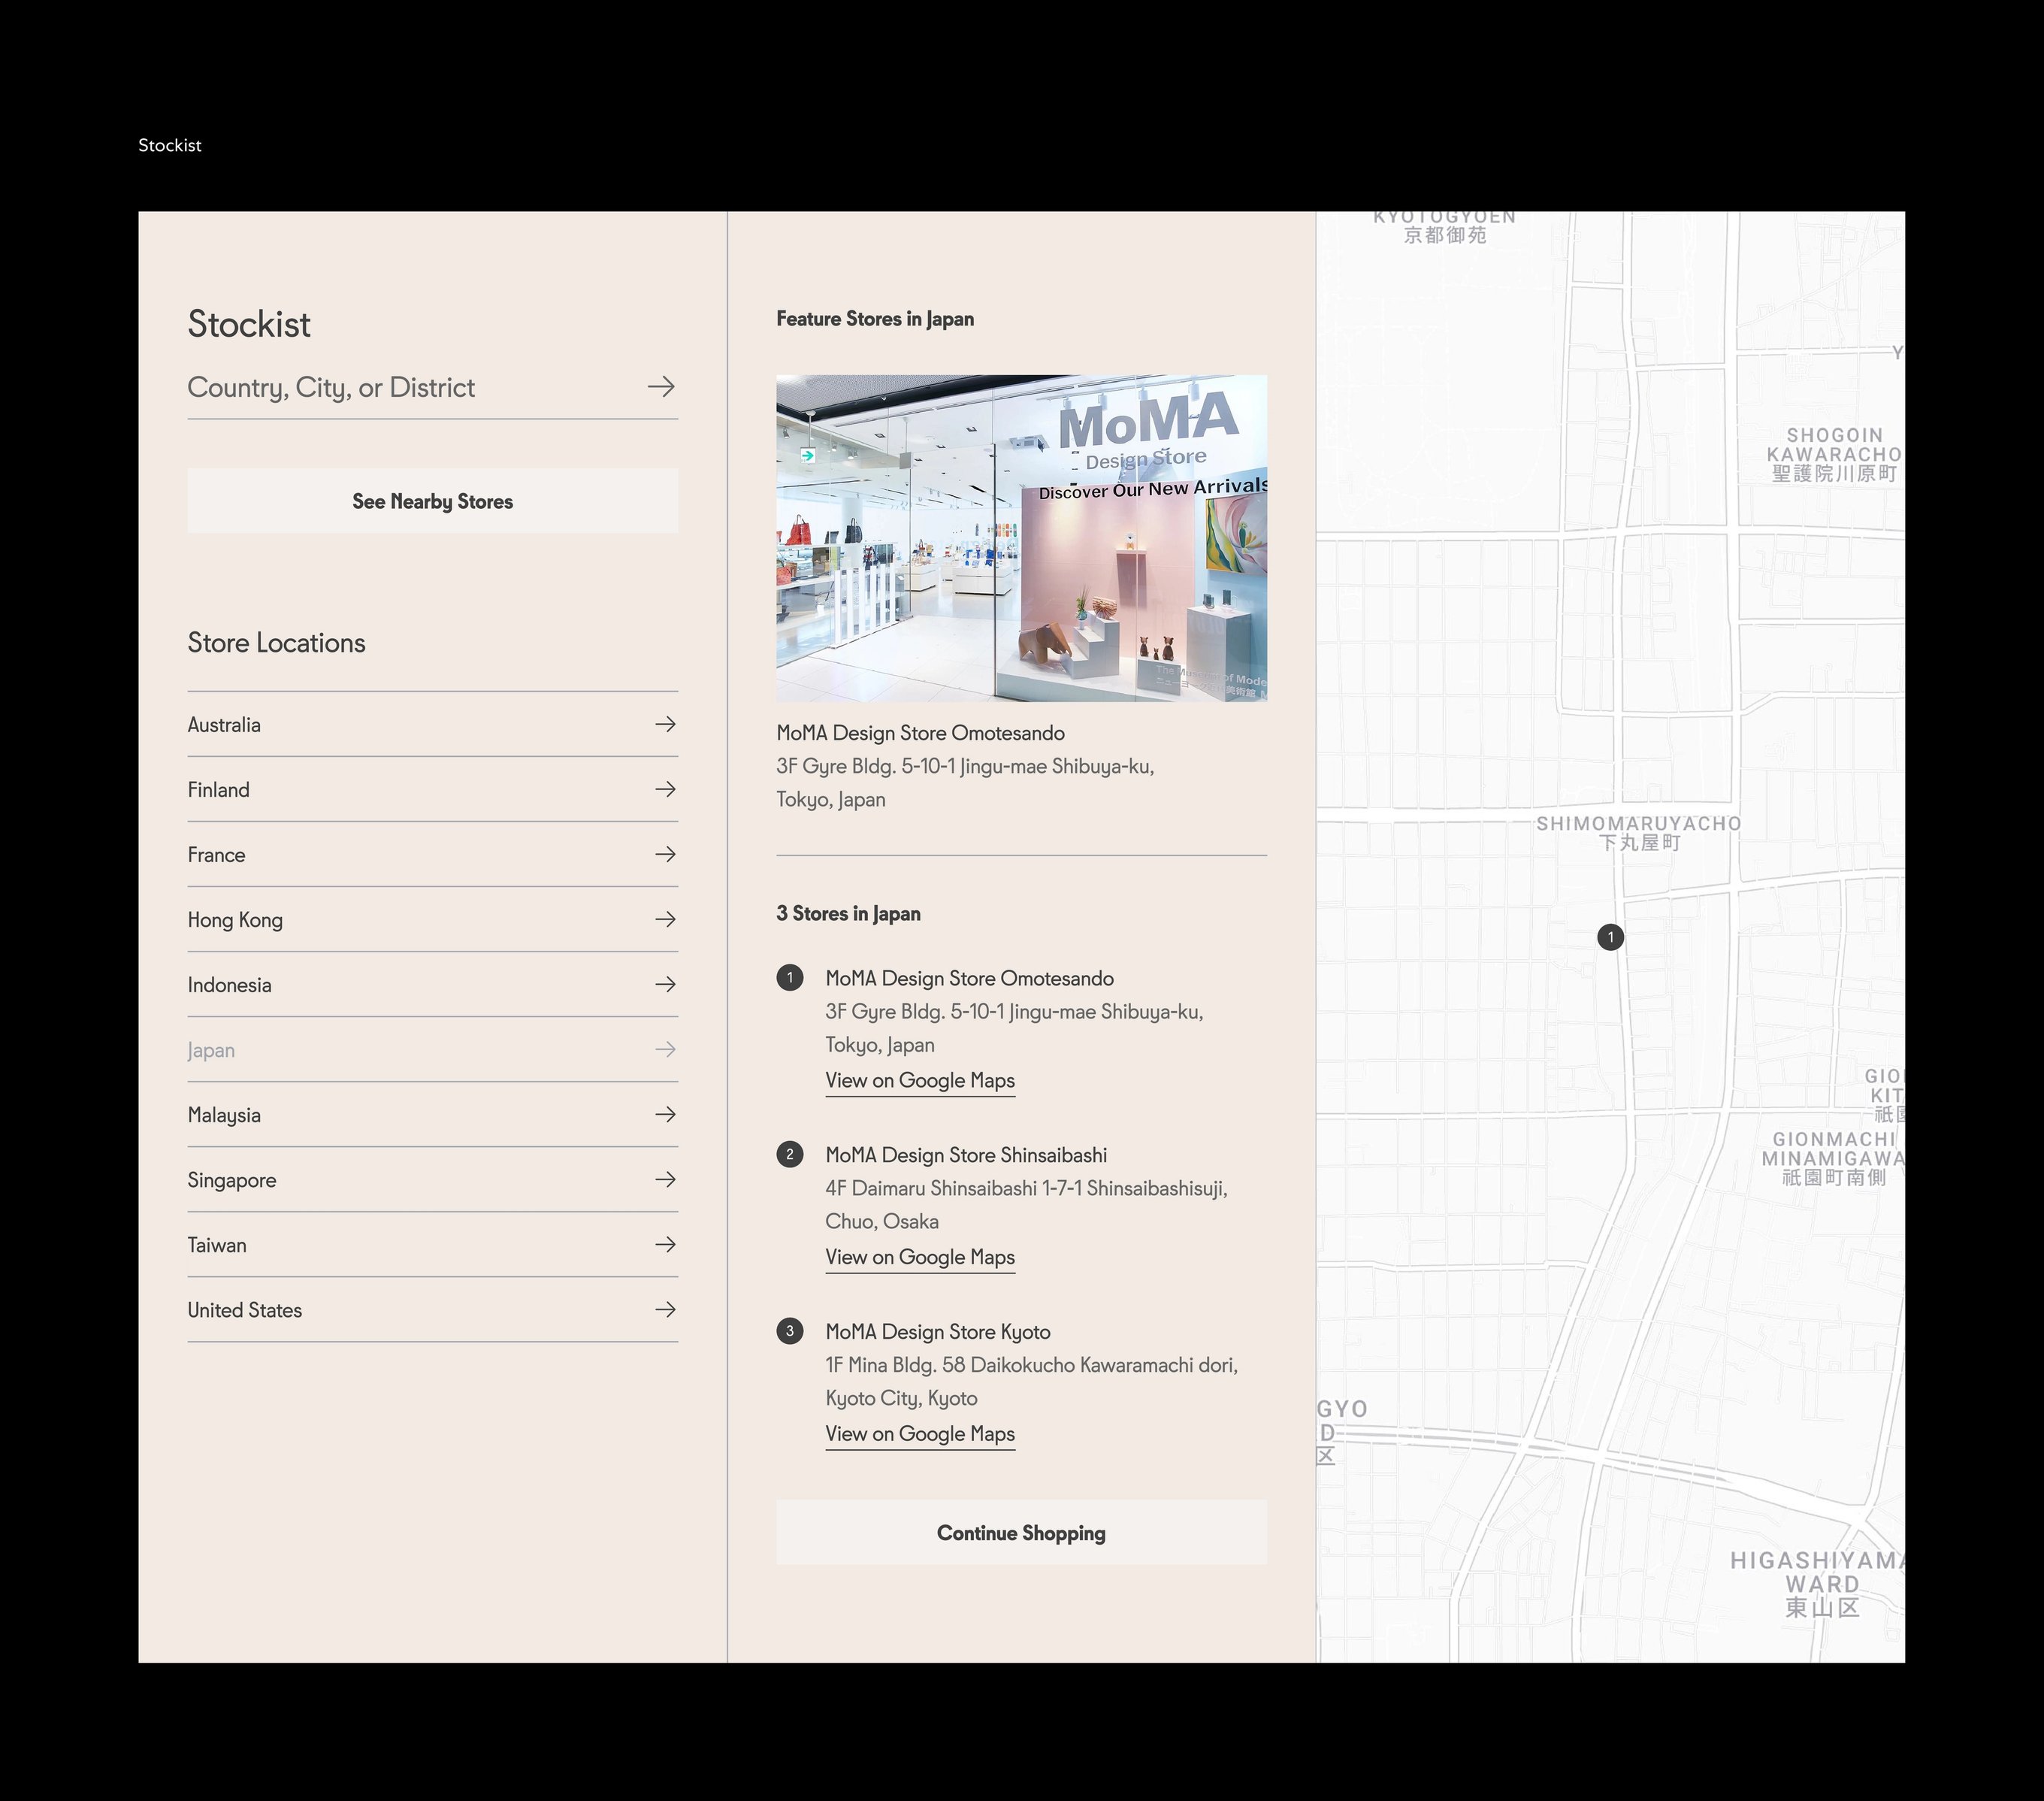Click the '4F Daimaru Shinsaibashi' address line

[x=1026, y=1188]
